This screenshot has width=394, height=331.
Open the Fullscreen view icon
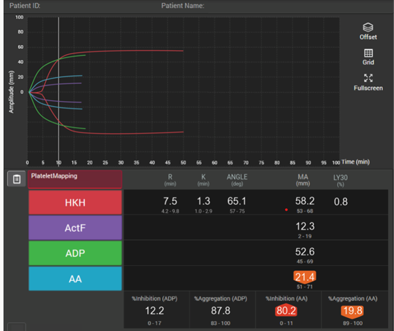pyautogui.click(x=369, y=78)
